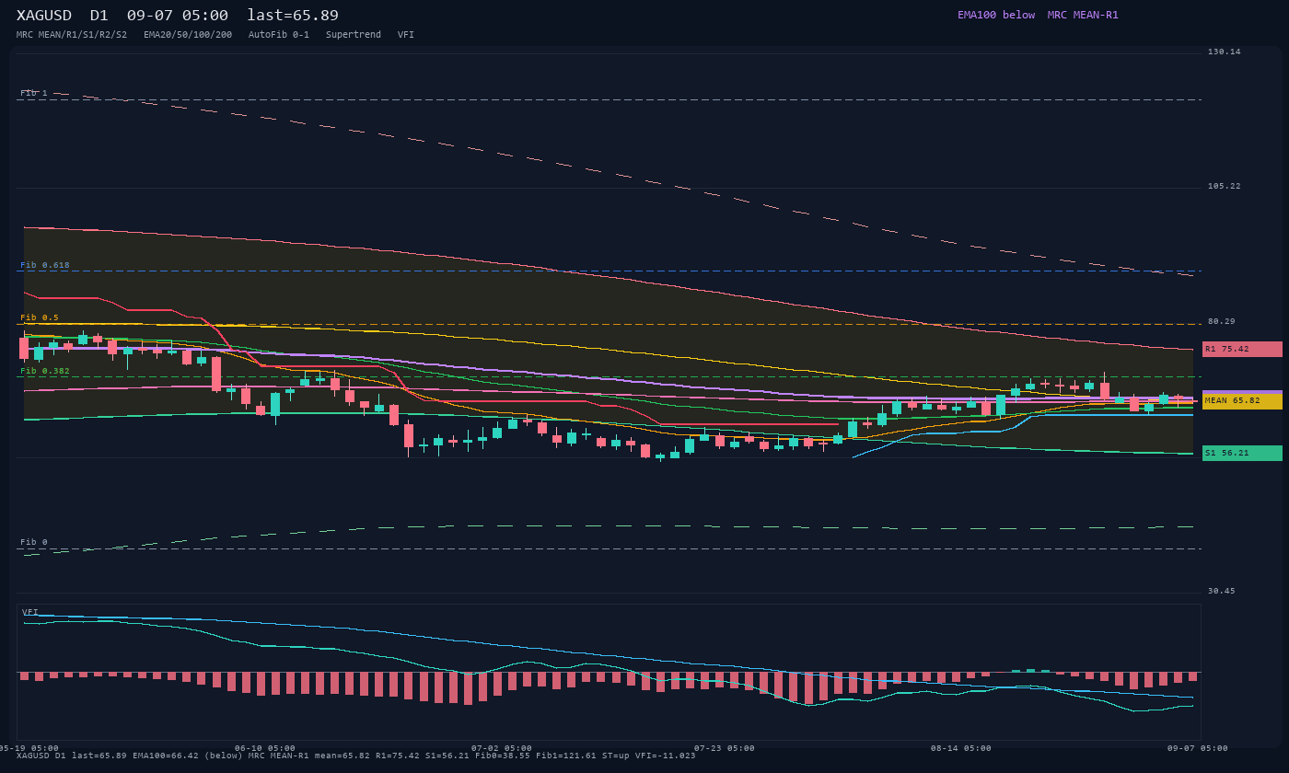Select the MRC MEAN/R1/S1/R2/S2 indicator label
Viewport: 1289px width, 773px height.
72,35
